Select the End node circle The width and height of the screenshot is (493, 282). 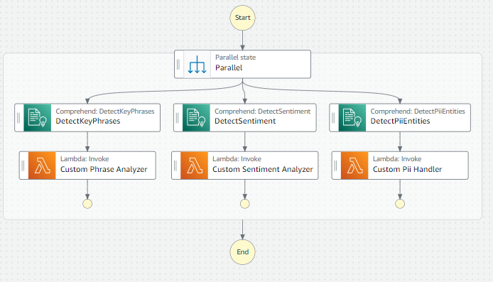pos(242,252)
